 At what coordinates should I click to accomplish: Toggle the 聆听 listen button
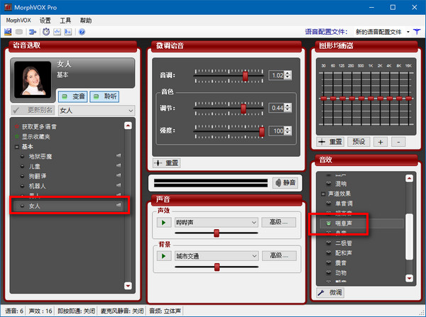(104, 96)
